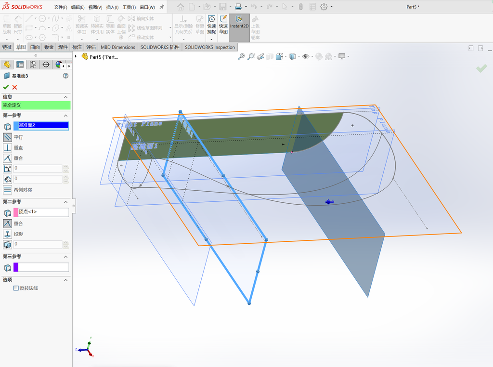493x367 pixels.
Task: Click the first reference entity cube icon
Action: pyautogui.click(x=8, y=127)
